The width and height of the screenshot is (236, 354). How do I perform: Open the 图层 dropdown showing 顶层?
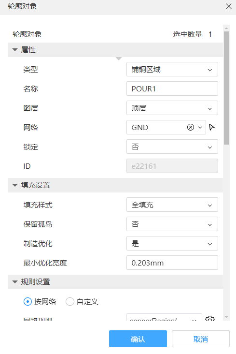[172, 108]
